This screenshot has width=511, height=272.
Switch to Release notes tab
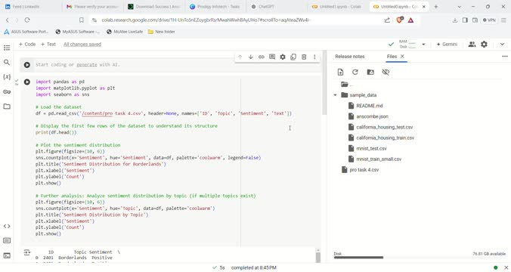click(x=350, y=57)
